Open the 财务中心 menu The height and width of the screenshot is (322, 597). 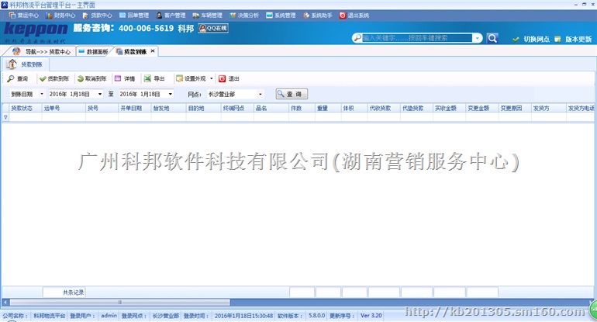pyautogui.click(x=60, y=16)
